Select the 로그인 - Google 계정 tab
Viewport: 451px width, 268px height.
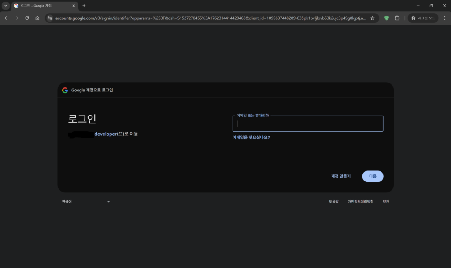tap(40, 6)
